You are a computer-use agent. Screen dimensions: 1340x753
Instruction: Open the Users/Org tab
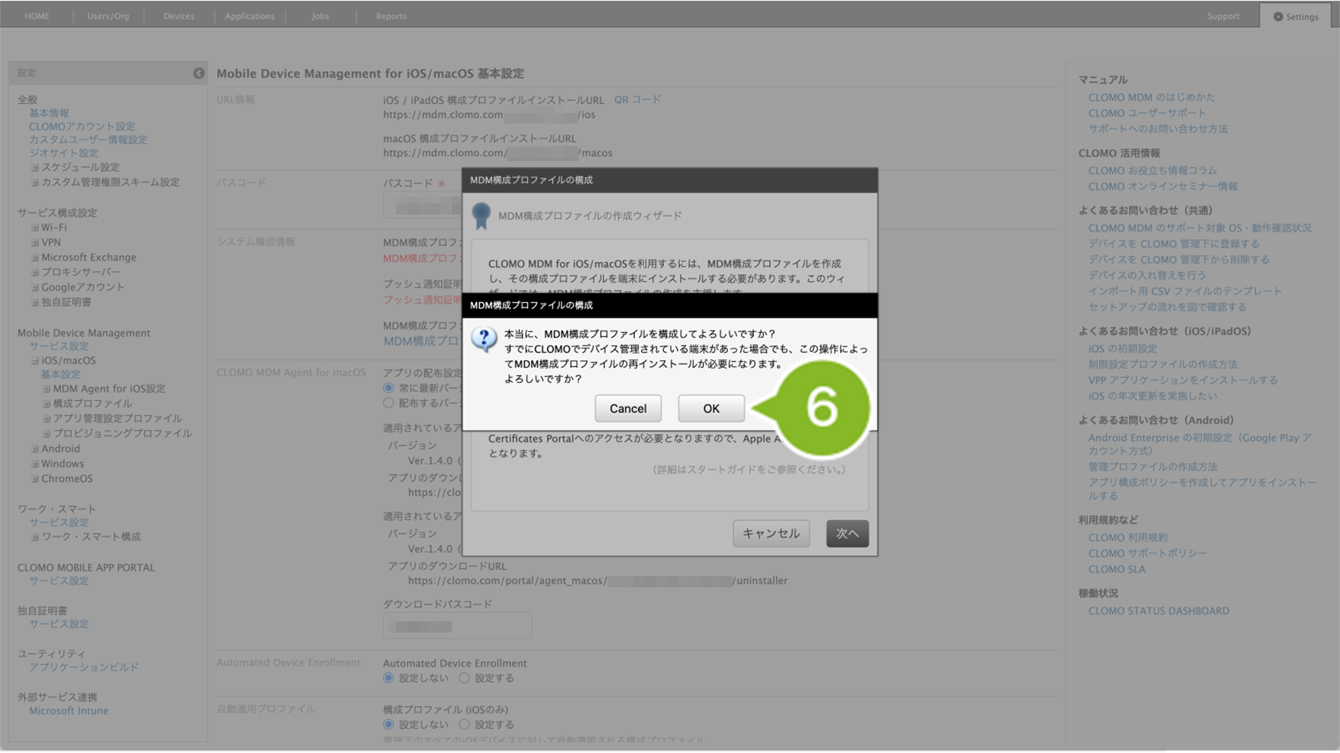click(108, 16)
